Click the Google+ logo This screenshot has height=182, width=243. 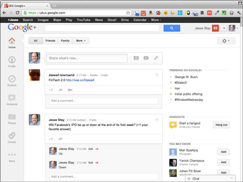coord(22,27)
